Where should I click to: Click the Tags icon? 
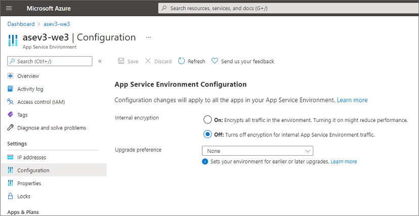[x=11, y=115]
